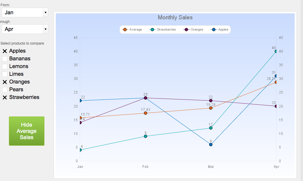Click the Average March point at 19.29
The height and width of the screenshot is (181, 303).
coord(211,108)
